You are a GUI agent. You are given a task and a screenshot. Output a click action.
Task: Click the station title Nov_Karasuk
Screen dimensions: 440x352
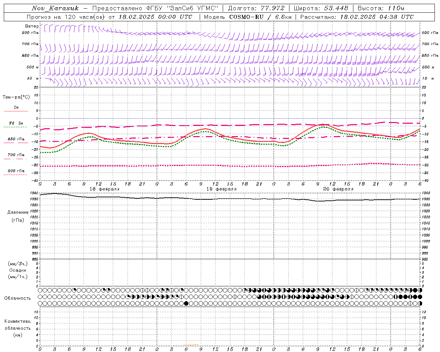pyautogui.click(x=55, y=8)
